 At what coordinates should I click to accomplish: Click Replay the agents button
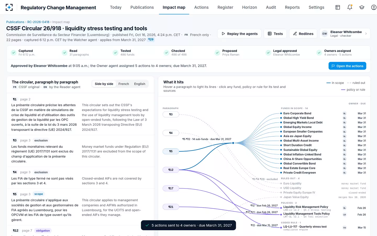tap(240, 34)
